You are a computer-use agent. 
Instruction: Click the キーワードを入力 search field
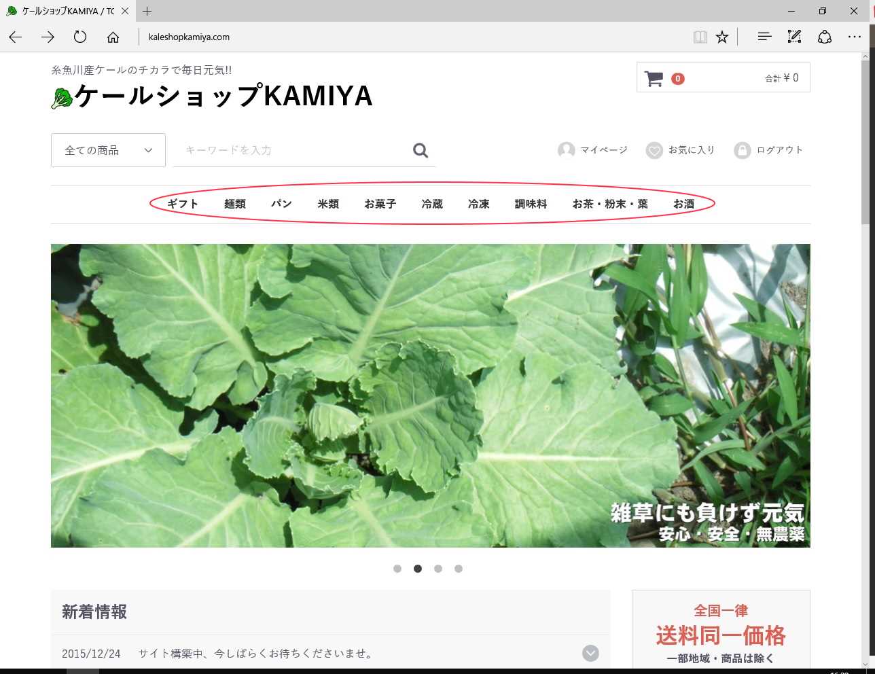pyautogui.click(x=292, y=150)
